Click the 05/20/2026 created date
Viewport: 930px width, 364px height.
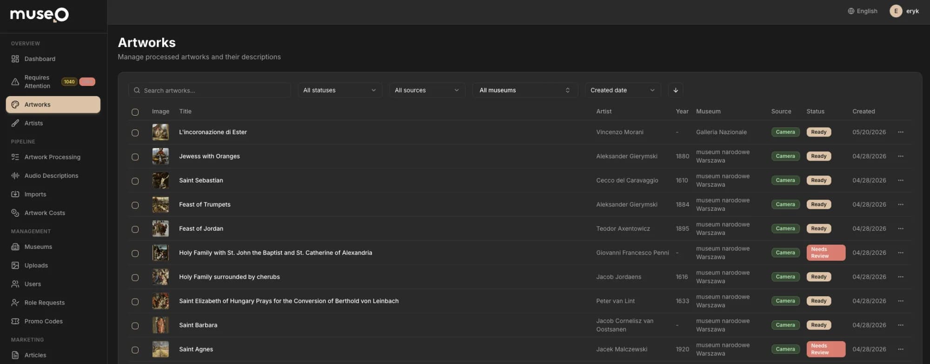[x=869, y=132]
